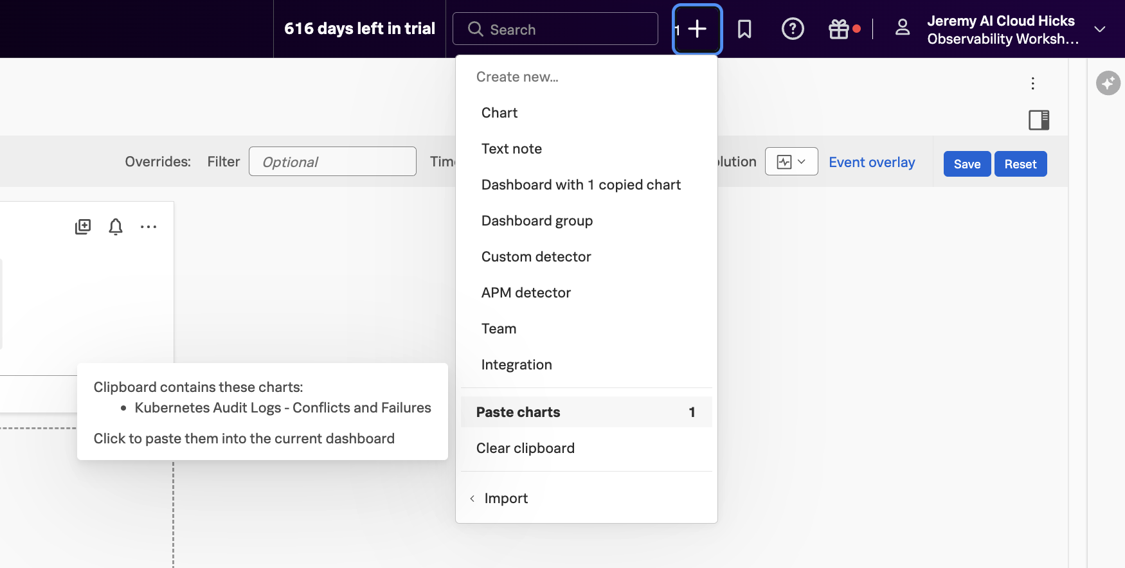
Task: Click the chart alert bell icon
Action: pos(116,227)
